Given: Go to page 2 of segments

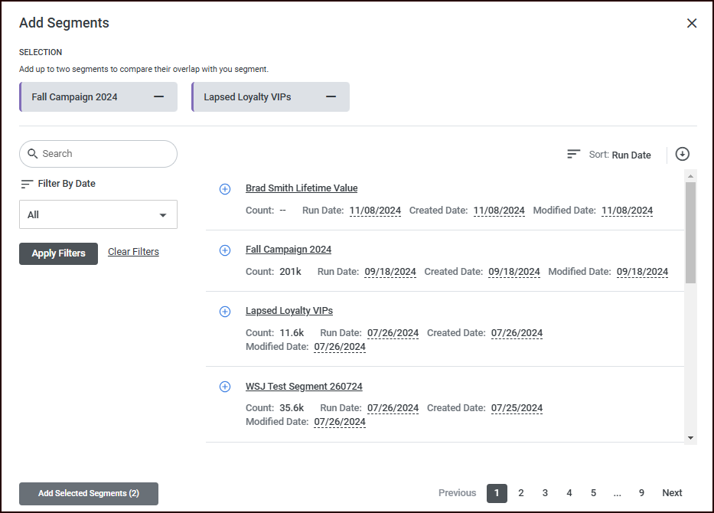Looking at the screenshot, I should coord(521,493).
